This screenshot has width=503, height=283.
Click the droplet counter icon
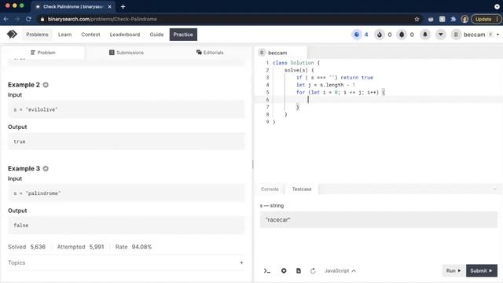[x=402, y=35]
